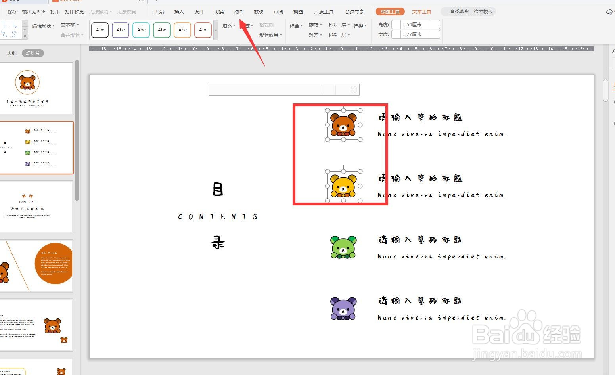Click the floating toolbar icon above slide
The image size is (615, 375).
pyautogui.click(x=354, y=90)
